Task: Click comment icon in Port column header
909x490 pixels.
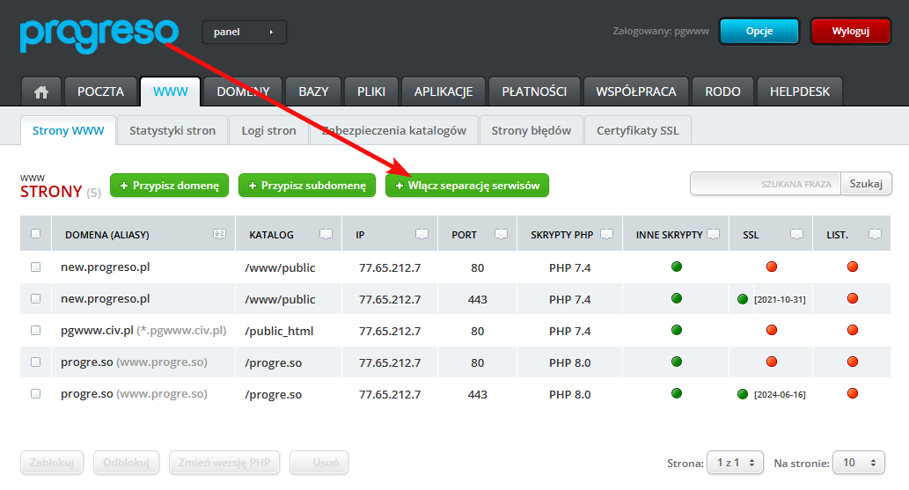Action: pyautogui.click(x=501, y=235)
